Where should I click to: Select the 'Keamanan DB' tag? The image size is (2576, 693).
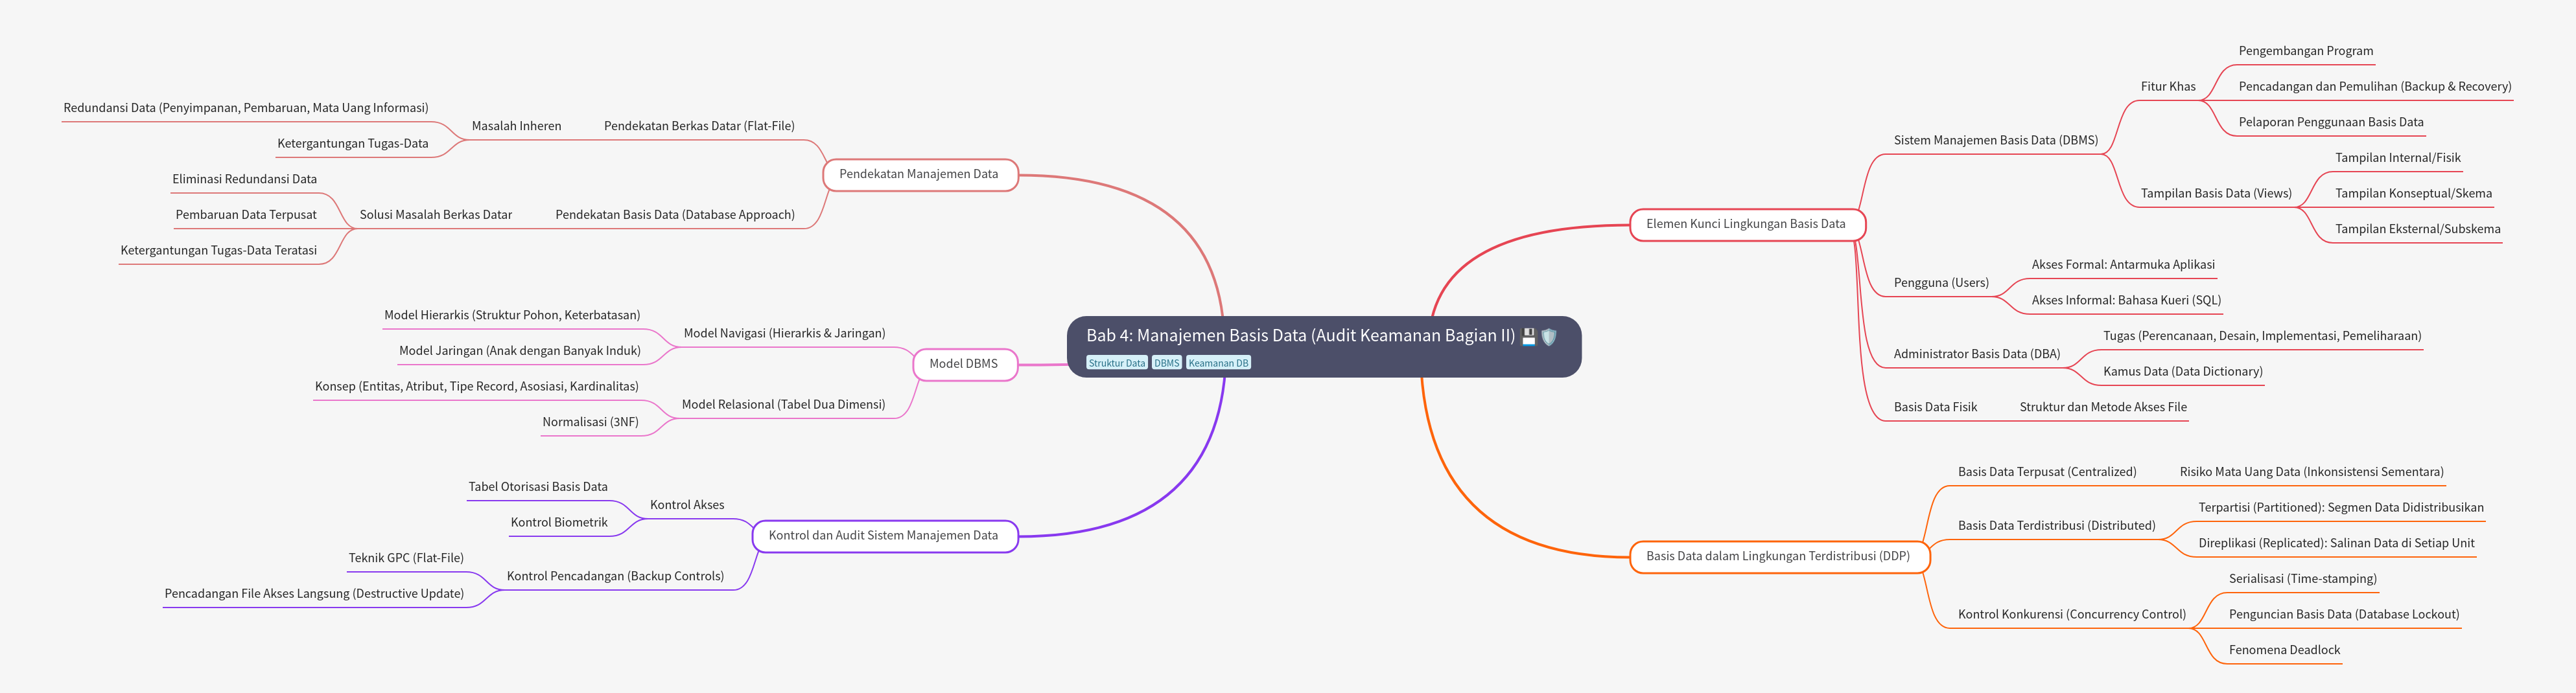coord(1217,363)
